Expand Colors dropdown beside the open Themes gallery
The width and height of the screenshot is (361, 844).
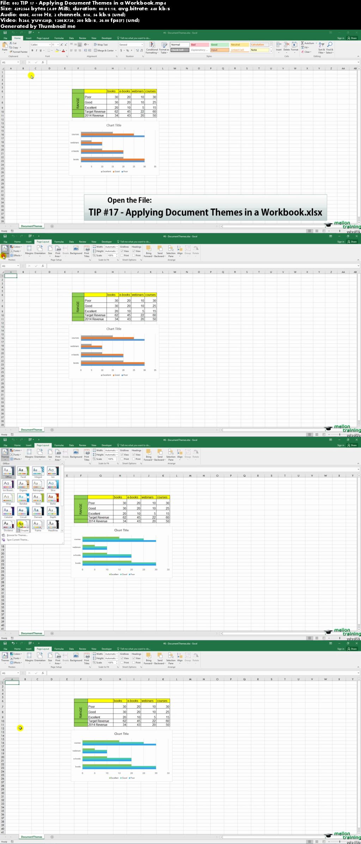click(x=16, y=451)
